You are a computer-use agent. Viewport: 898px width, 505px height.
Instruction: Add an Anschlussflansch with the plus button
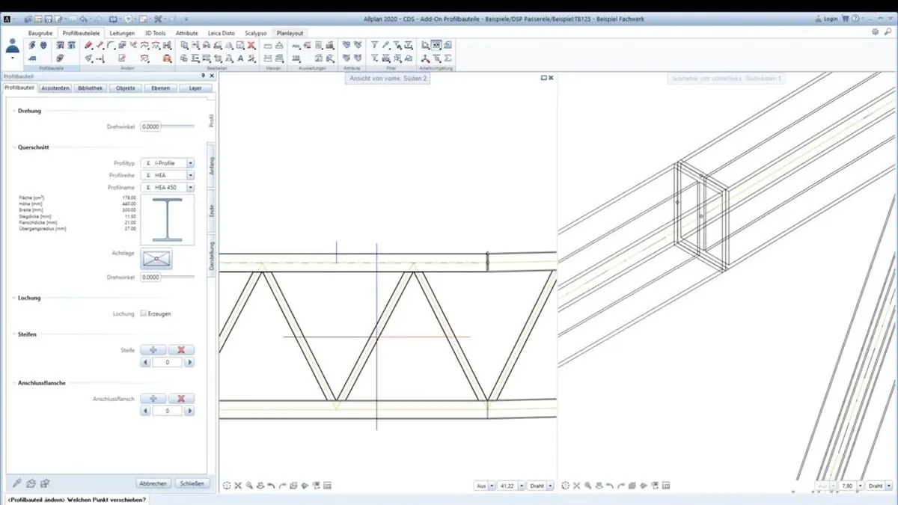point(153,399)
